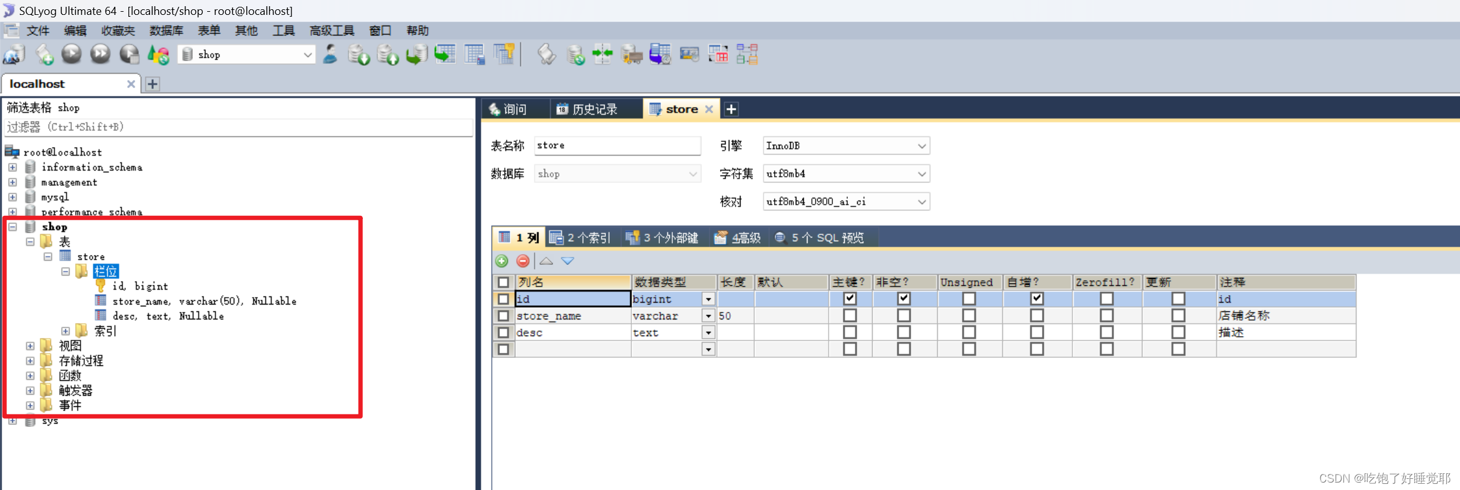The height and width of the screenshot is (490, 1460).
Task: Open data type dropdown for bigint
Action: click(x=708, y=299)
